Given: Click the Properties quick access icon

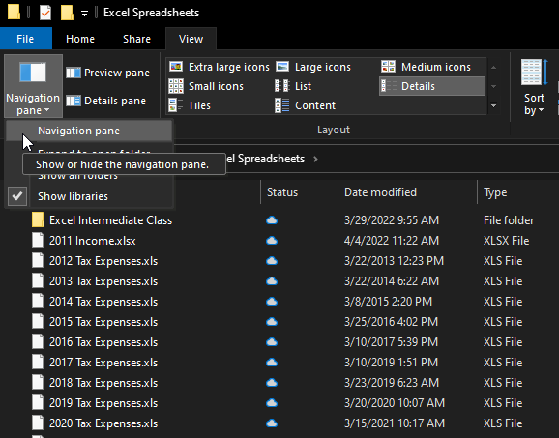Looking at the screenshot, I should [x=45, y=13].
